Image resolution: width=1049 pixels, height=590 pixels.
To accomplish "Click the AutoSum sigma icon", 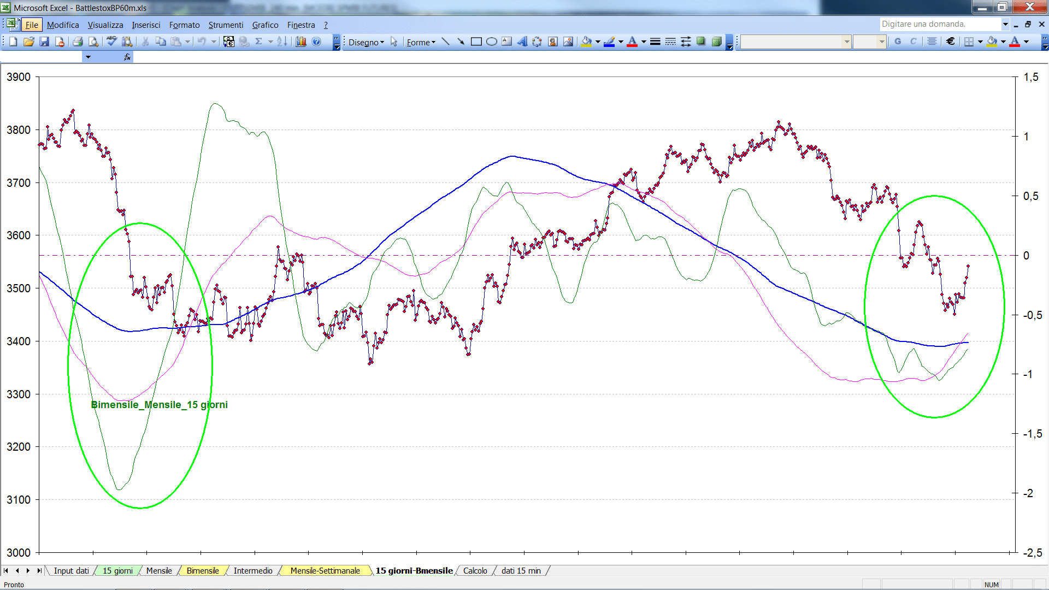I will pos(259,42).
